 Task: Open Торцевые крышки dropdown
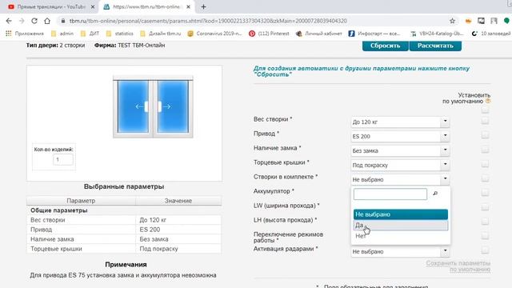(x=400, y=165)
